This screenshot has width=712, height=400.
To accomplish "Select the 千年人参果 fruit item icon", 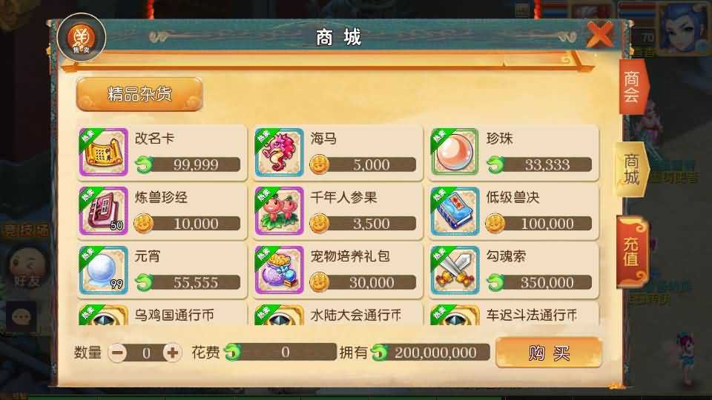I will [280, 211].
